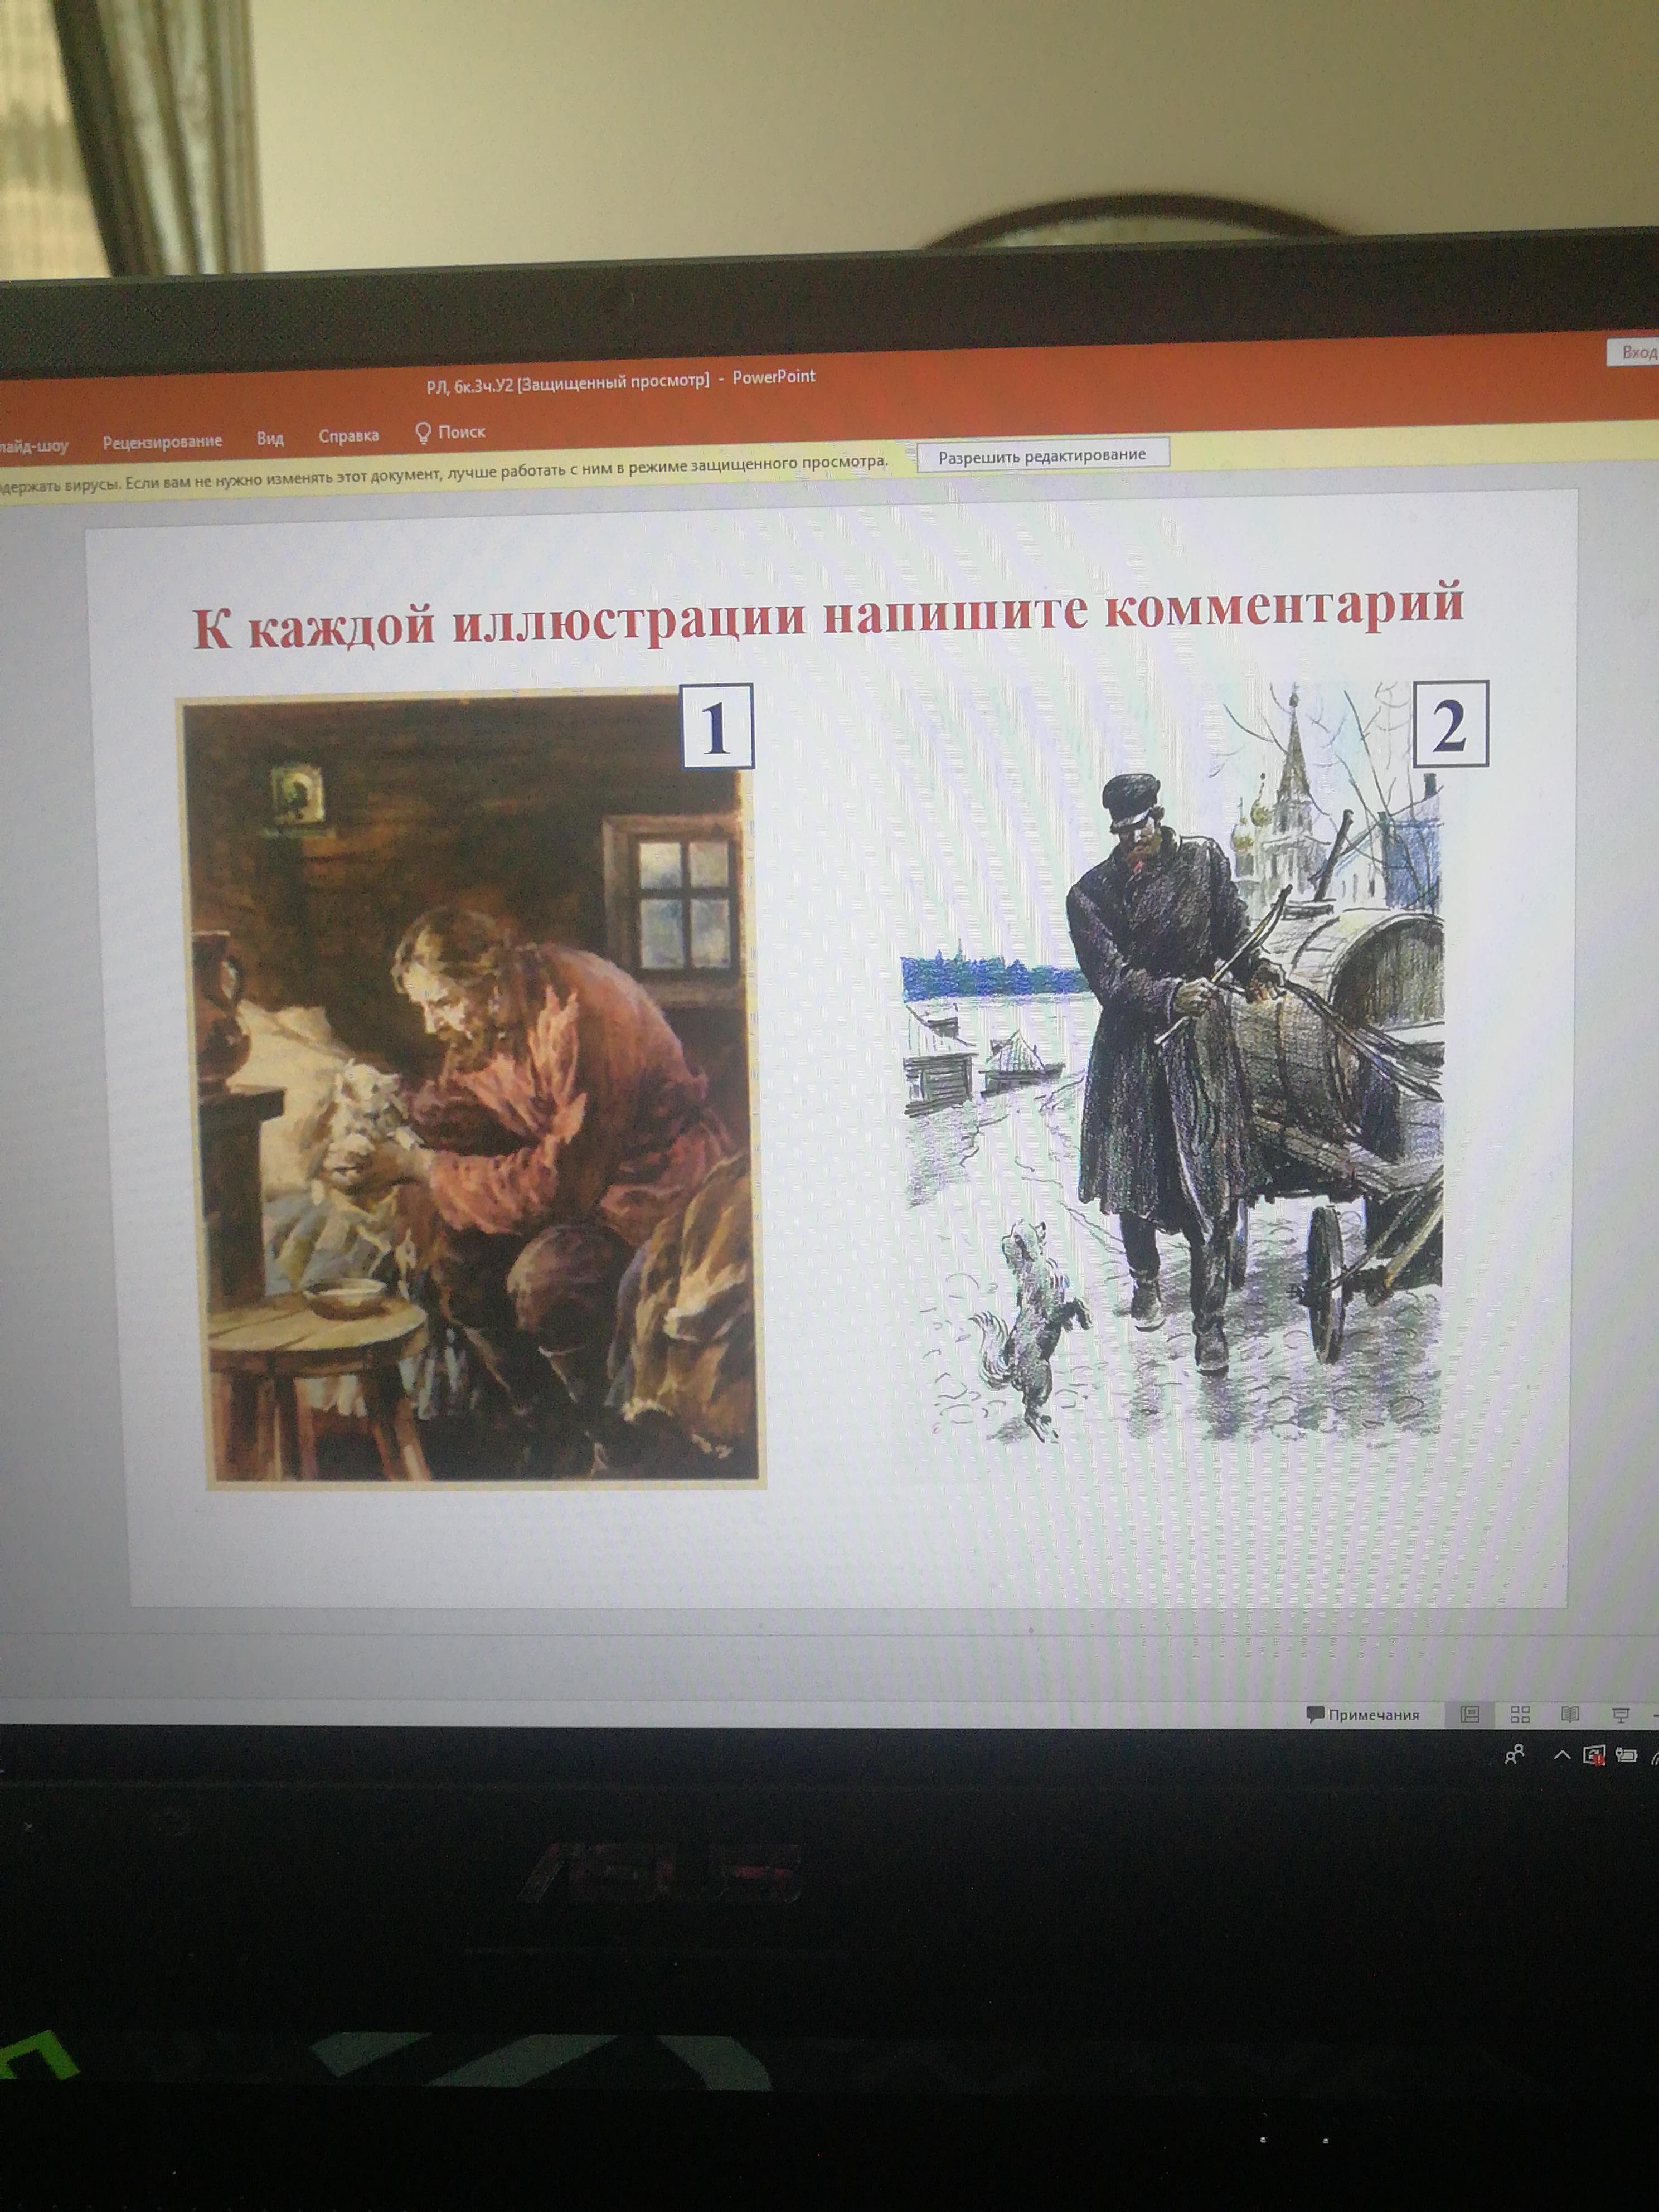
Task: Switch to Reading view icon
Action: [1570, 1714]
